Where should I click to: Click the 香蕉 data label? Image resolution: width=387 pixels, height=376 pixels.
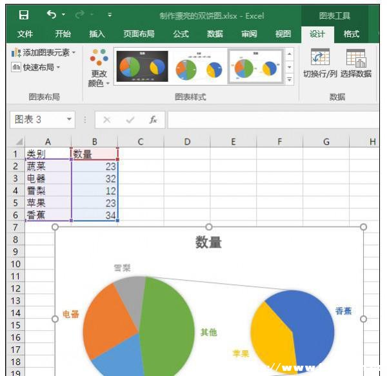(x=343, y=311)
